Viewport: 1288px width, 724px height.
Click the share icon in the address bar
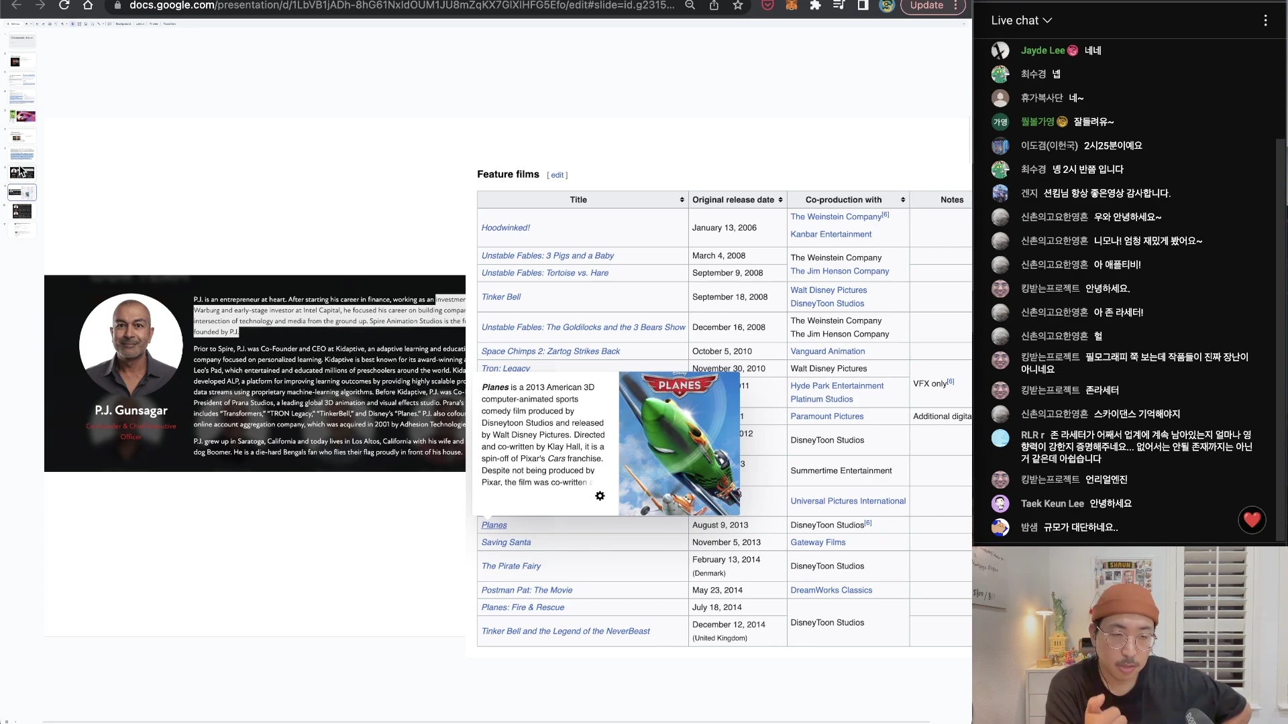714,5
